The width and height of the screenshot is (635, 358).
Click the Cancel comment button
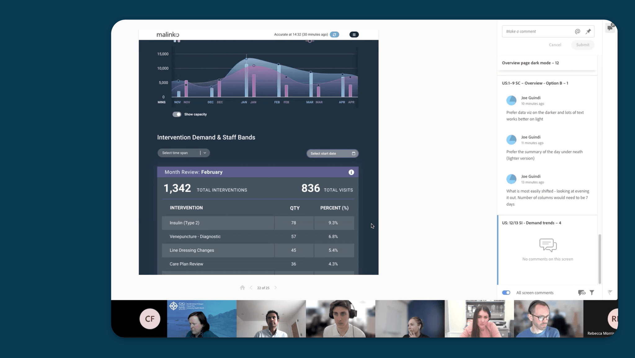[x=555, y=45]
